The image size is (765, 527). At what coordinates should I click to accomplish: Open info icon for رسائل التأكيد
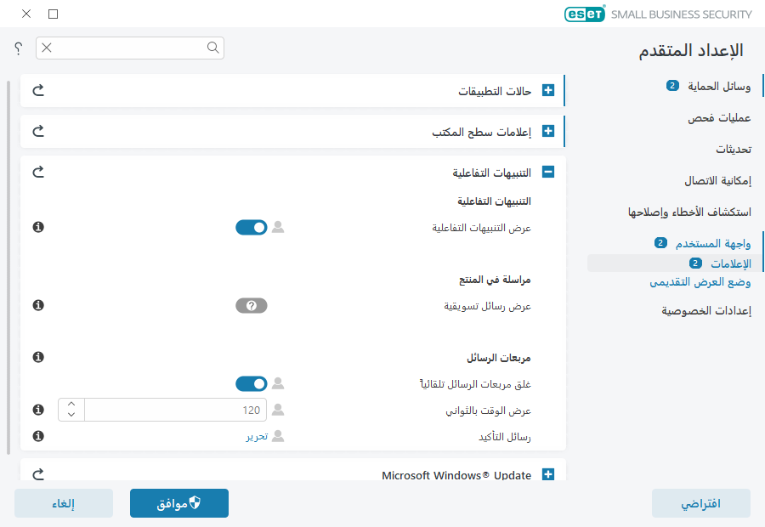click(x=38, y=436)
